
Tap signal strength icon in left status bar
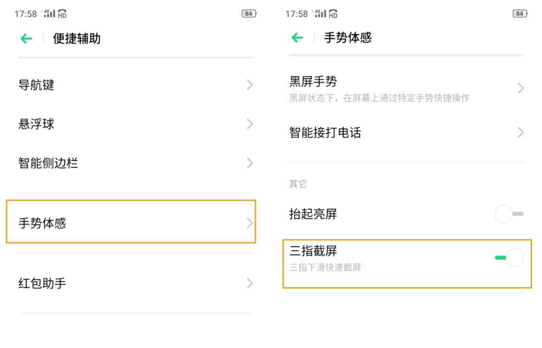[49, 14]
